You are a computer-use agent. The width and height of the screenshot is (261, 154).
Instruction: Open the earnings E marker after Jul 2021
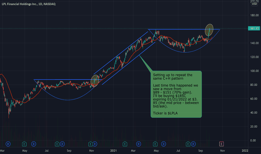click(188, 144)
